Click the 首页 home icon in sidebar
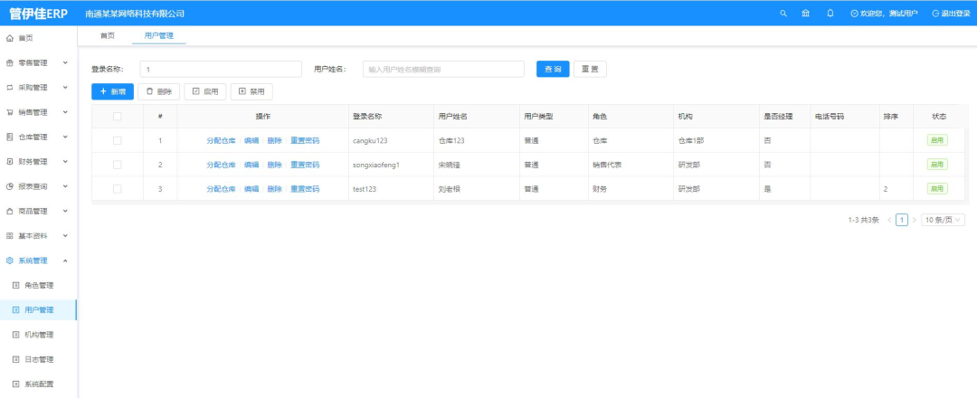 pyautogui.click(x=10, y=38)
